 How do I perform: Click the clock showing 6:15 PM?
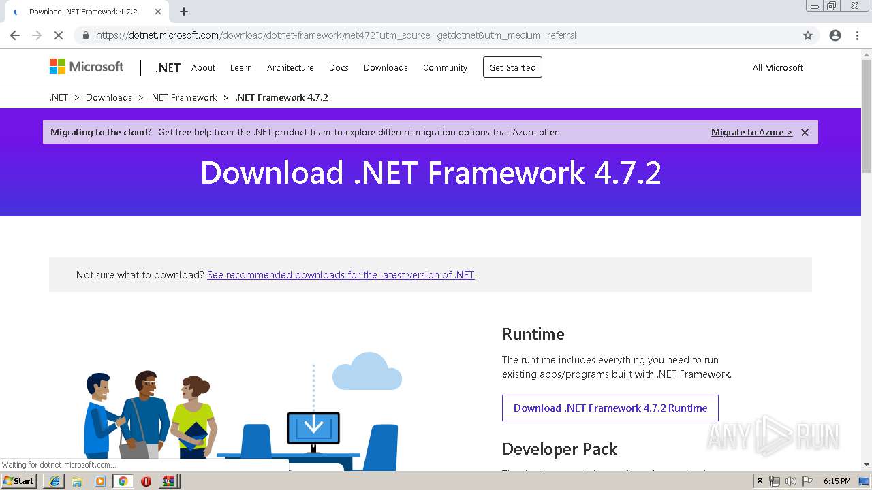click(x=837, y=481)
